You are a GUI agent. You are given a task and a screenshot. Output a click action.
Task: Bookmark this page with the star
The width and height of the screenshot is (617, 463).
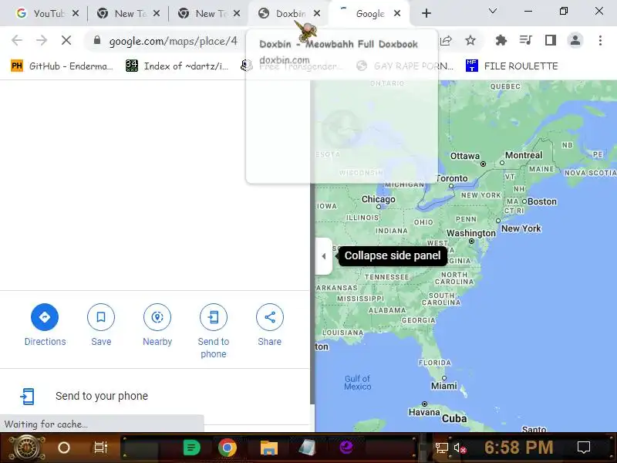[x=470, y=40]
